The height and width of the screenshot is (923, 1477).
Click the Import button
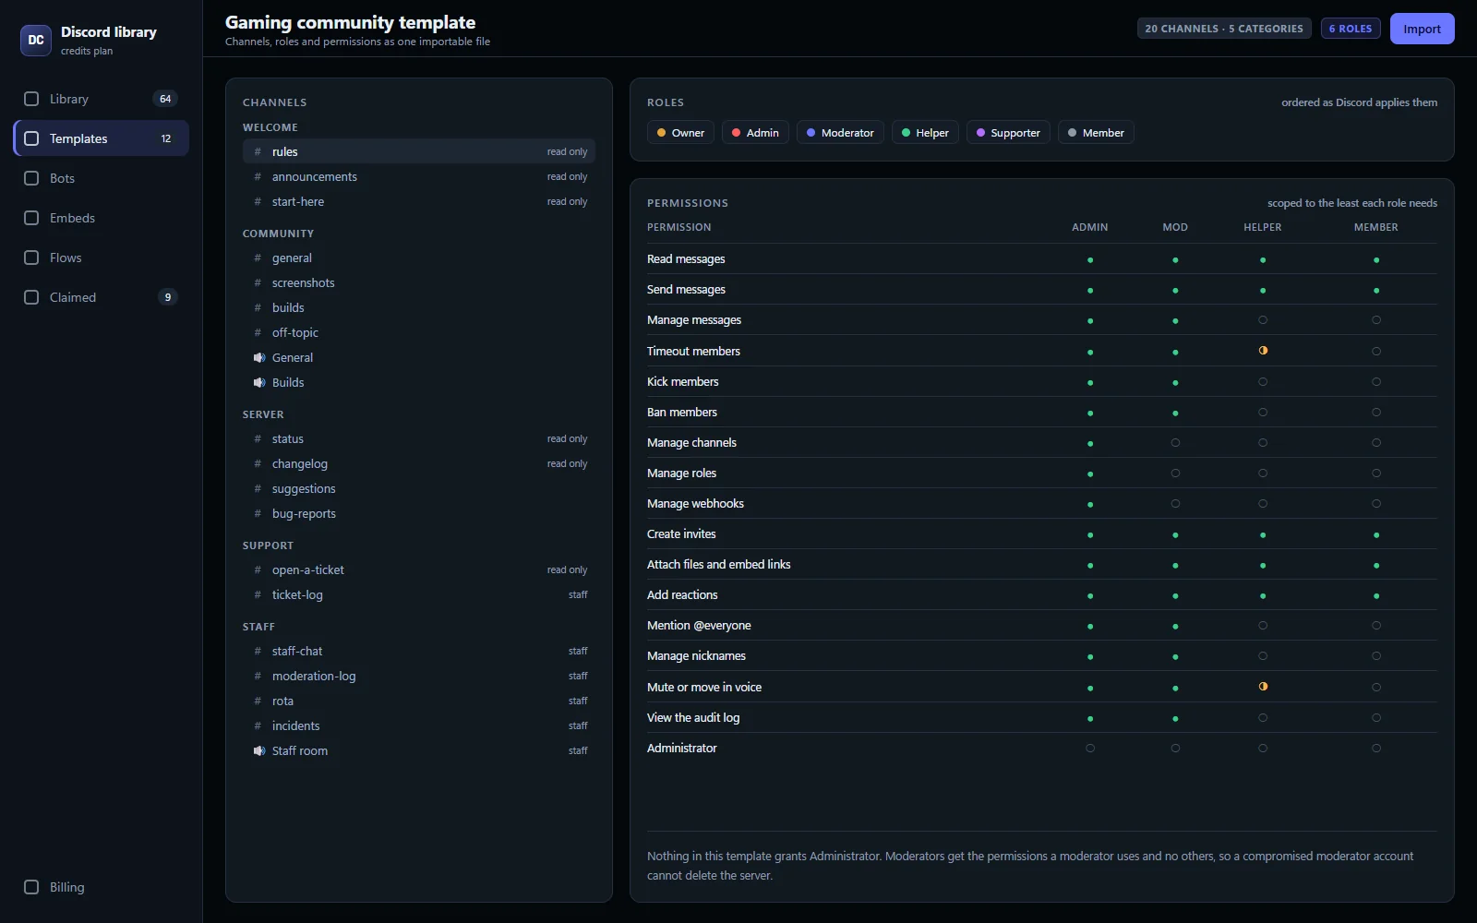tap(1422, 29)
